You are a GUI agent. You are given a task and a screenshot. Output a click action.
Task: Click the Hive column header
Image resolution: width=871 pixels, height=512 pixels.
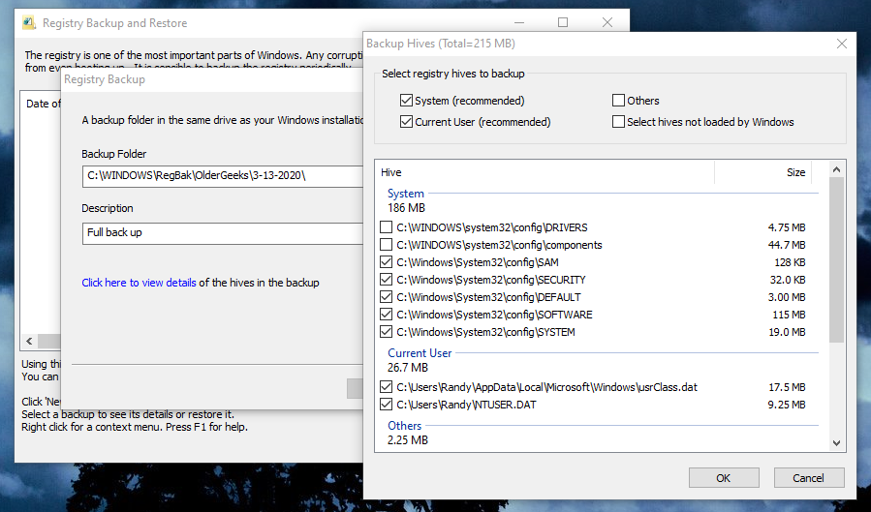tap(544, 172)
